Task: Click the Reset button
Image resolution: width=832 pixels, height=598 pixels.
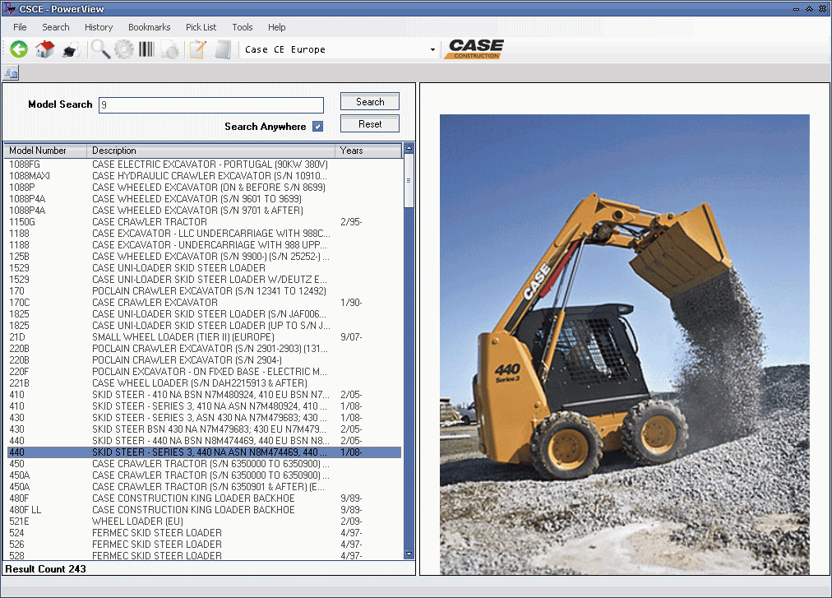Action: [x=370, y=123]
